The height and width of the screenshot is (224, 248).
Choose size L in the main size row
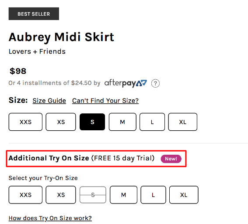[x=152, y=122]
